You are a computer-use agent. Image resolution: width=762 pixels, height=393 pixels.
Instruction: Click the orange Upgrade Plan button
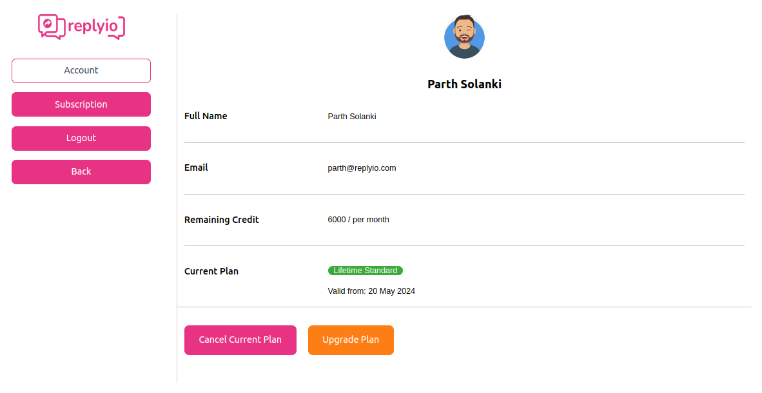pos(351,340)
